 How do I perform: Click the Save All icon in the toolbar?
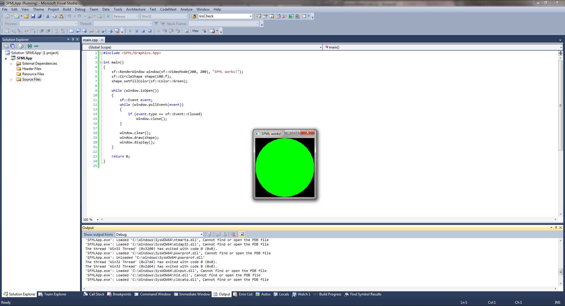pos(39,16)
